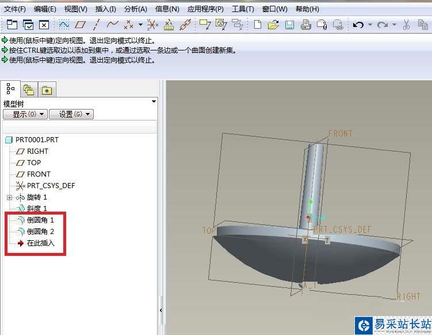Create a new file with blank page icon
Viewport: 432px width, 335px height.
pos(257,25)
